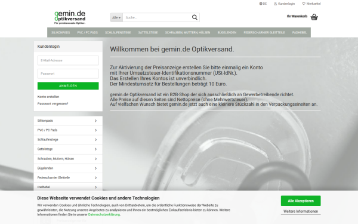Image resolution: width=358 pixels, height=224 pixels.
Task: Click the Passwort input field
Action: click(68, 73)
